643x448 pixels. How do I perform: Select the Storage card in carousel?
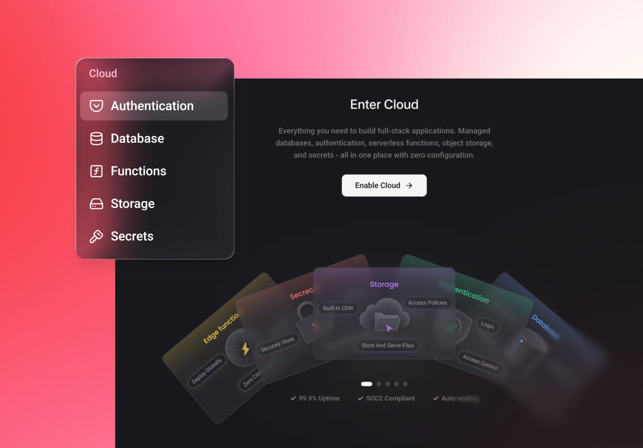coord(384,313)
